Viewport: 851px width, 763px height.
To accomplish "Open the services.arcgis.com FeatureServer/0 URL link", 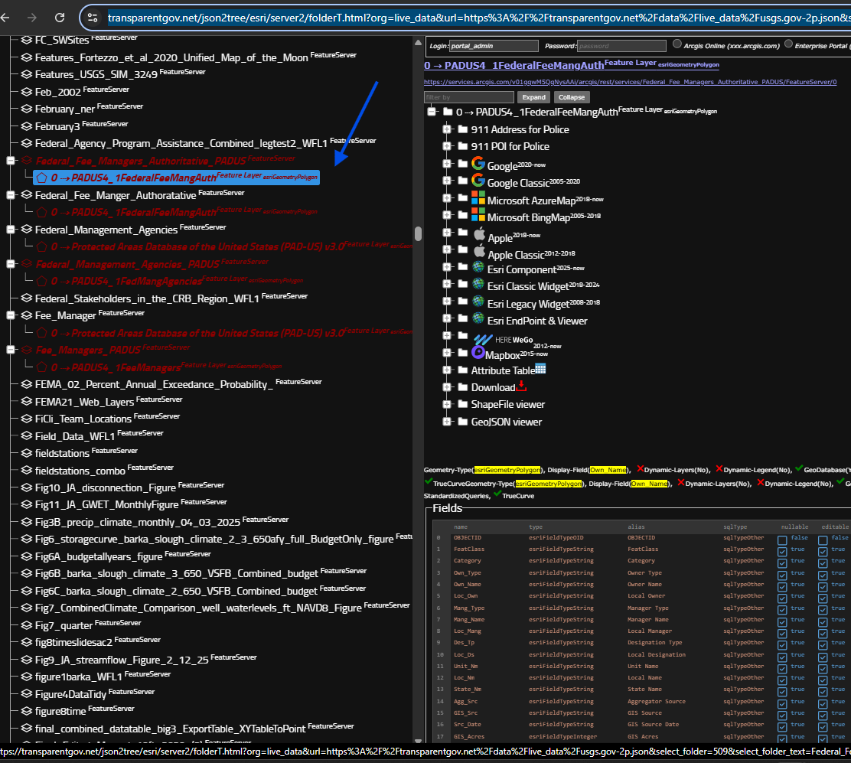I will click(630, 82).
